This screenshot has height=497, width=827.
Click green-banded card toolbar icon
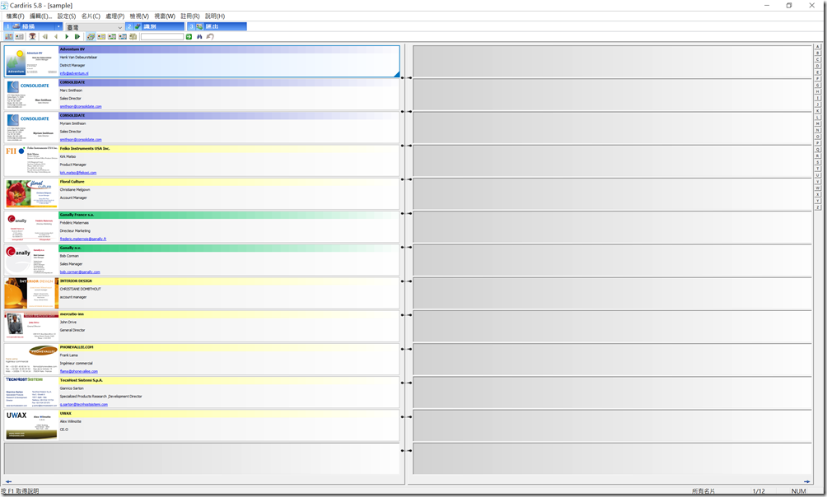(112, 36)
